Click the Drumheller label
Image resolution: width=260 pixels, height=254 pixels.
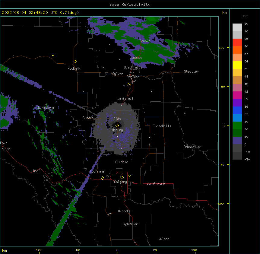pyautogui.click(x=192, y=147)
